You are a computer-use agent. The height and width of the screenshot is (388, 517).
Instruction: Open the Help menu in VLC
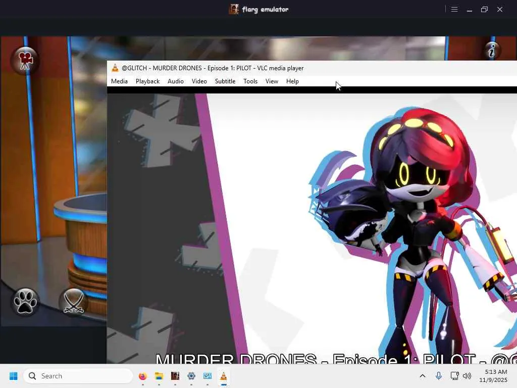292,81
